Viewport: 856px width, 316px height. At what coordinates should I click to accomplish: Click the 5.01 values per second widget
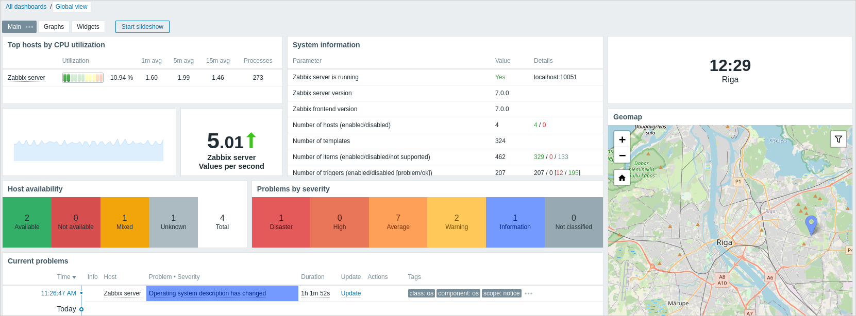231,142
